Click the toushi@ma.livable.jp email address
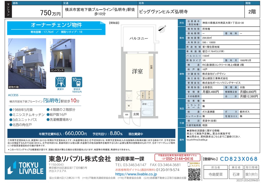The height and width of the screenshot is (183, 265). point(197,140)
